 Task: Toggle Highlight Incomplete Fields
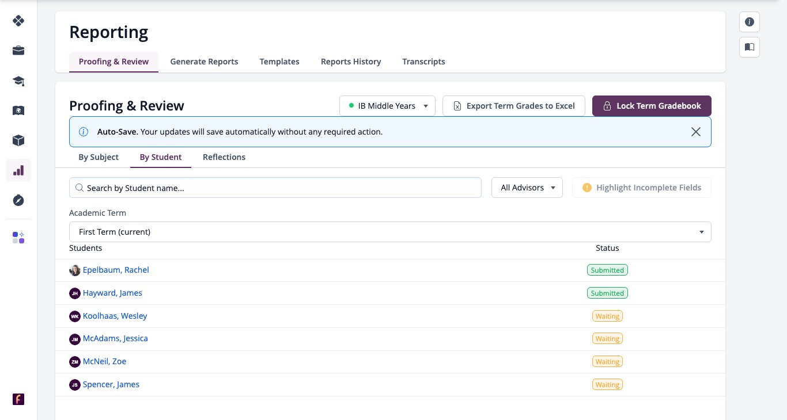click(642, 188)
